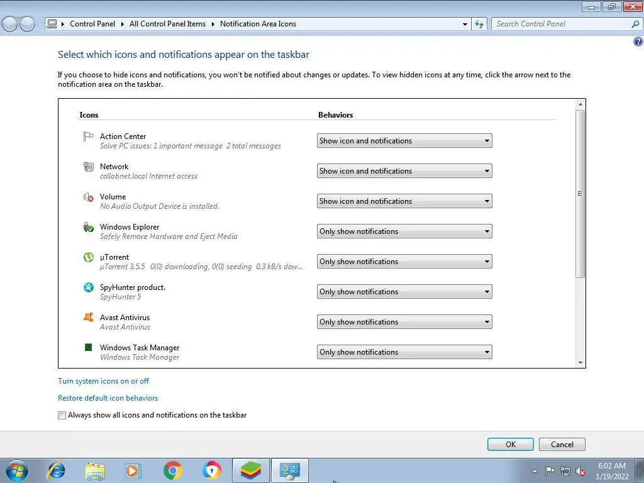Viewport: 644px width, 483px height.
Task: Open Avast Antivirus behavior dropdown
Action: 404,321
